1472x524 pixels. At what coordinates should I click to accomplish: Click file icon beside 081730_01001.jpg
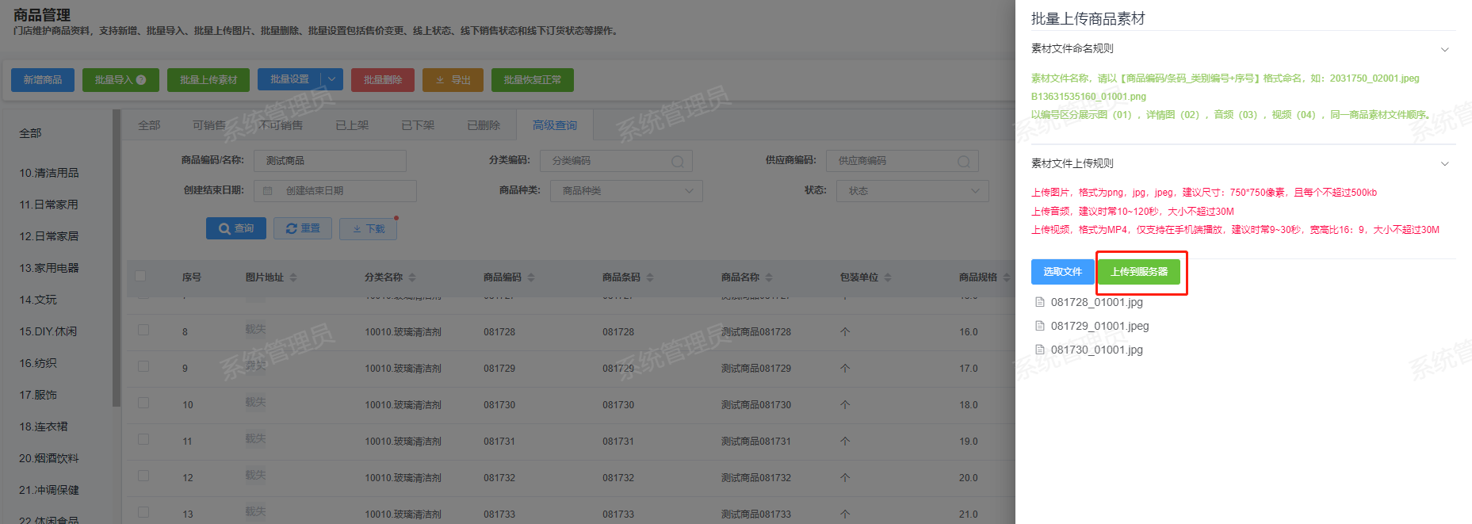tap(1040, 350)
